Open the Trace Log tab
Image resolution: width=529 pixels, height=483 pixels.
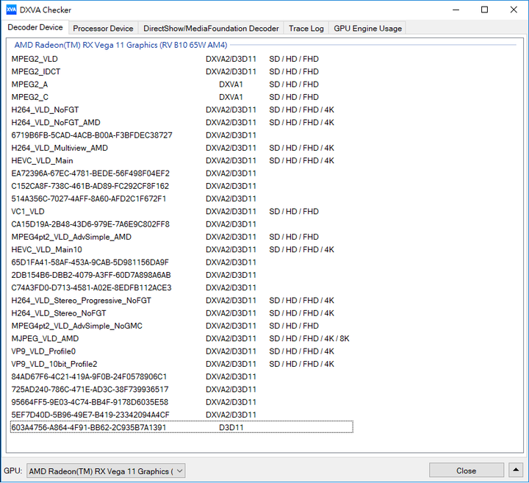pos(306,29)
